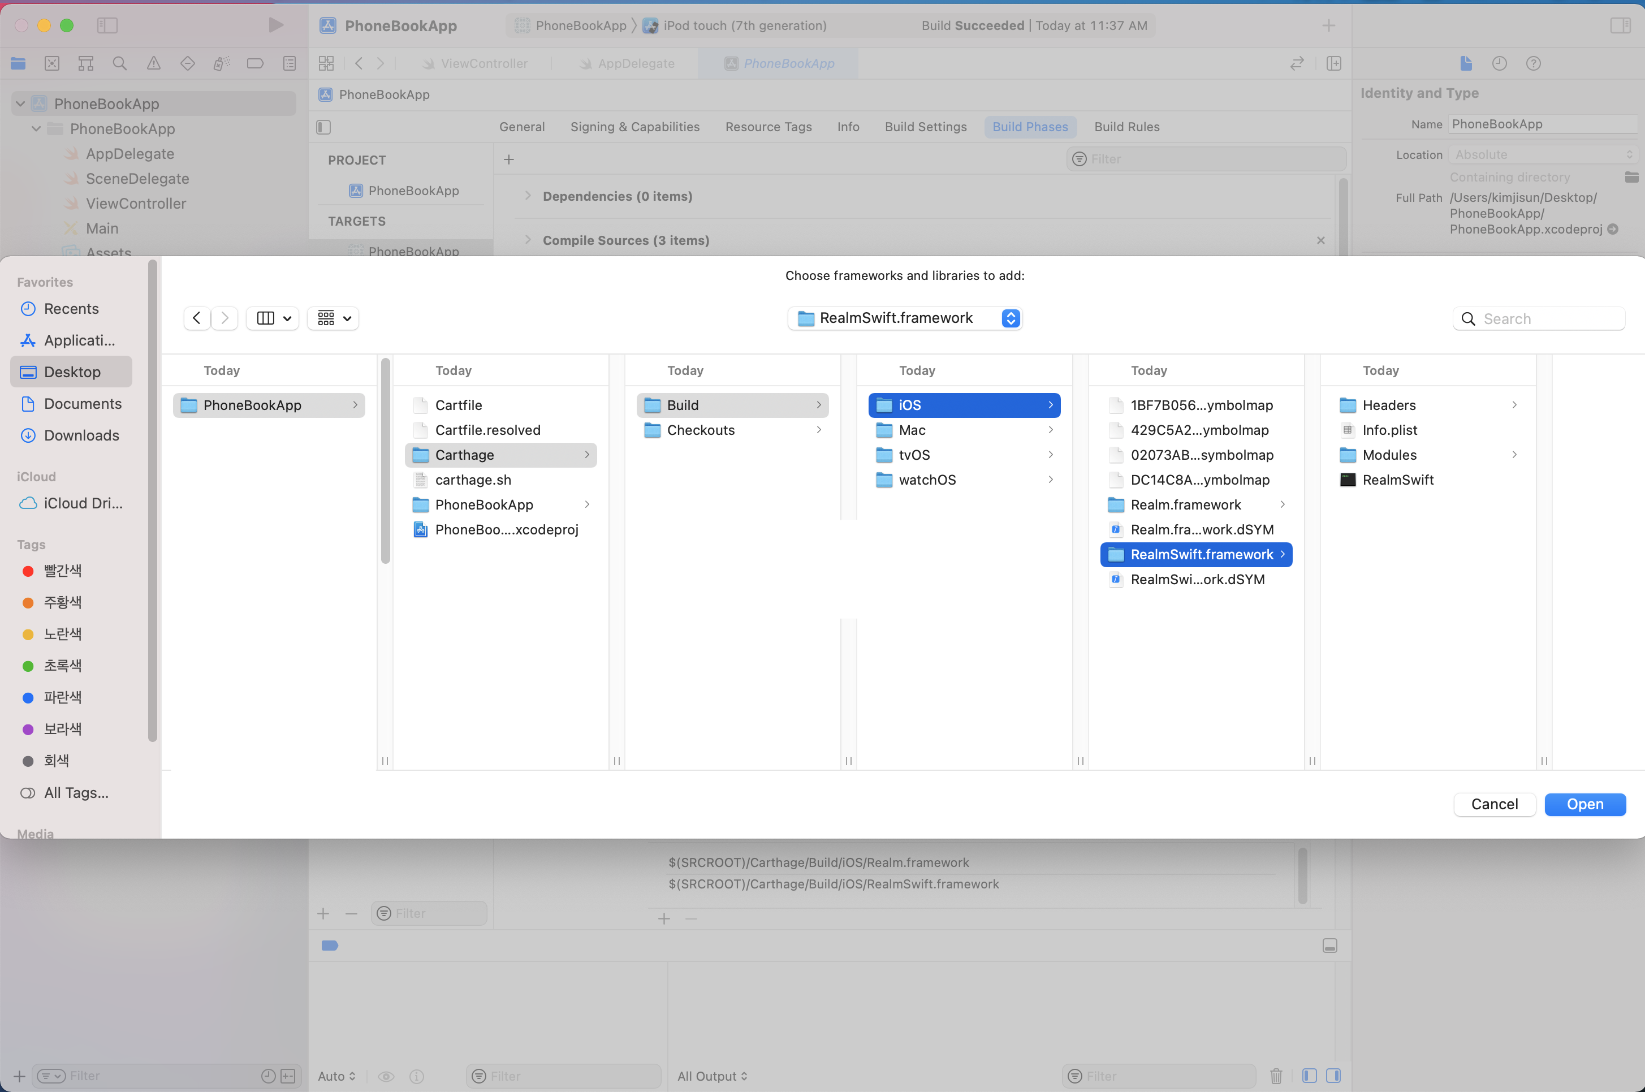Open the History inspector clock icon
1645x1092 pixels.
pyautogui.click(x=1500, y=63)
